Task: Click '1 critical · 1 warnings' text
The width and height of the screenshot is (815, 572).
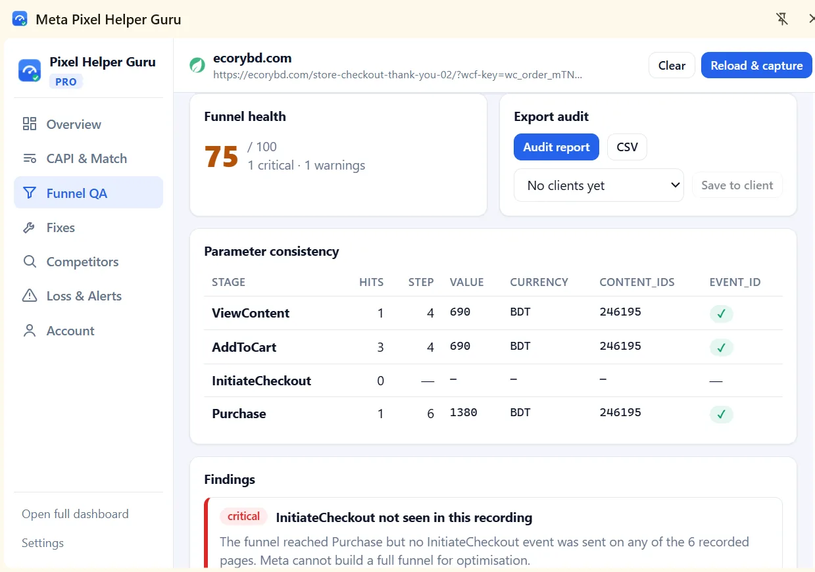Action: click(x=307, y=166)
